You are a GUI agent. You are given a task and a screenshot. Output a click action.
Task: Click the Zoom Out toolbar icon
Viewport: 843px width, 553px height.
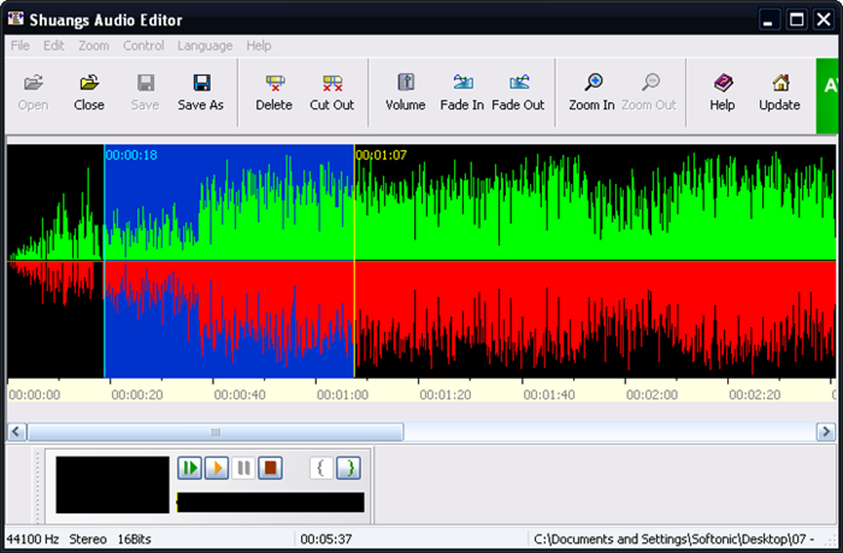650,92
